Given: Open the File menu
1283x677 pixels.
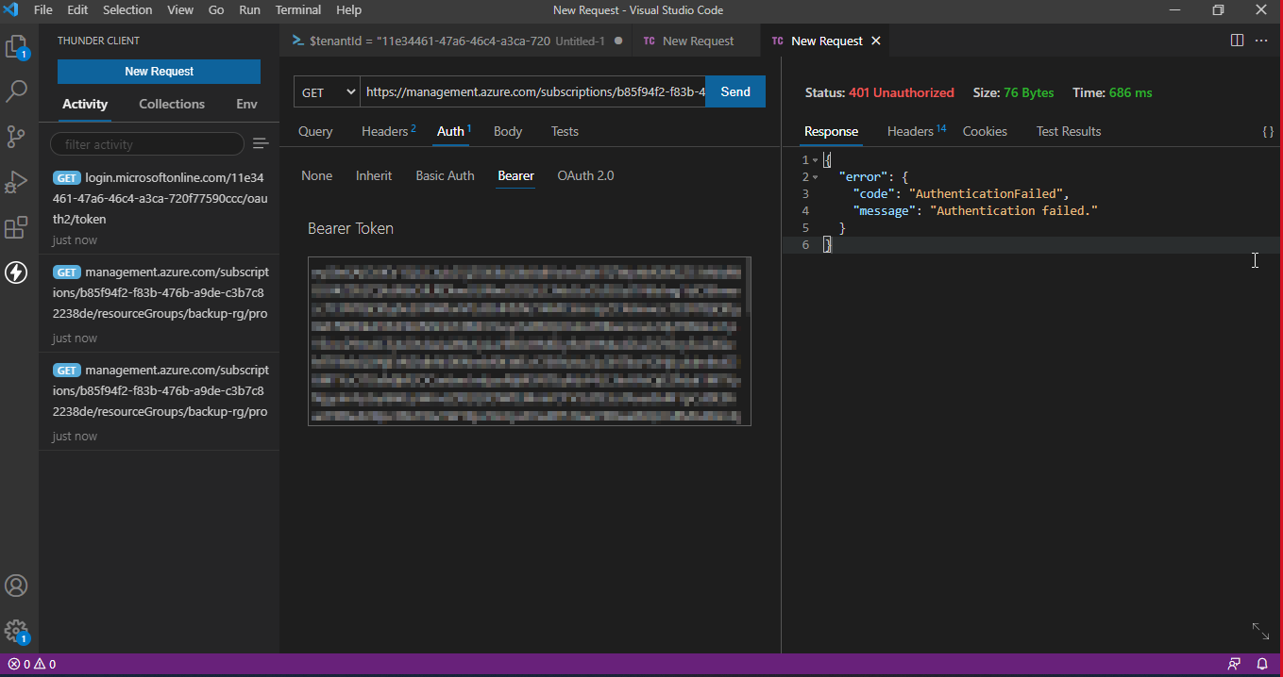Looking at the screenshot, I should (x=43, y=10).
